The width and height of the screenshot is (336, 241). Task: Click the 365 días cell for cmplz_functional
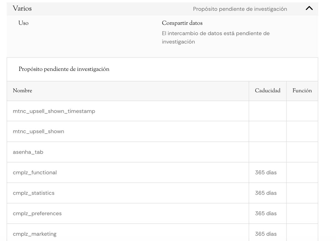tap(266, 172)
